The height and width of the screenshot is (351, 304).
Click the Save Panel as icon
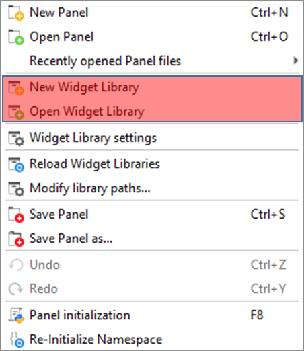click(16, 239)
